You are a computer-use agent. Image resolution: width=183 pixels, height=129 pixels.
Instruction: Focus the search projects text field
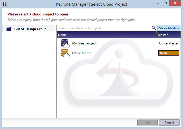[105, 28]
